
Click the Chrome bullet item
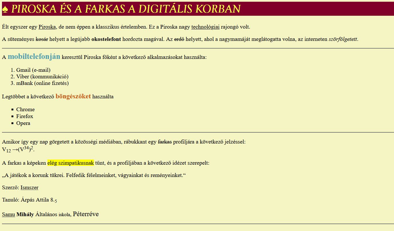(25, 109)
